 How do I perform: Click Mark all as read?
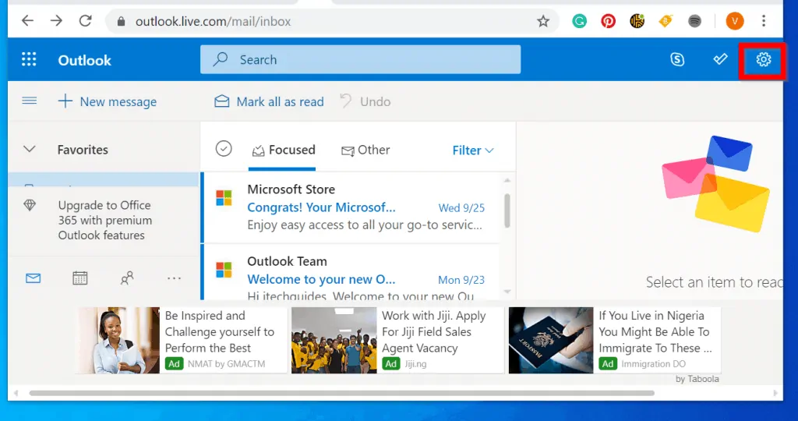pos(269,101)
